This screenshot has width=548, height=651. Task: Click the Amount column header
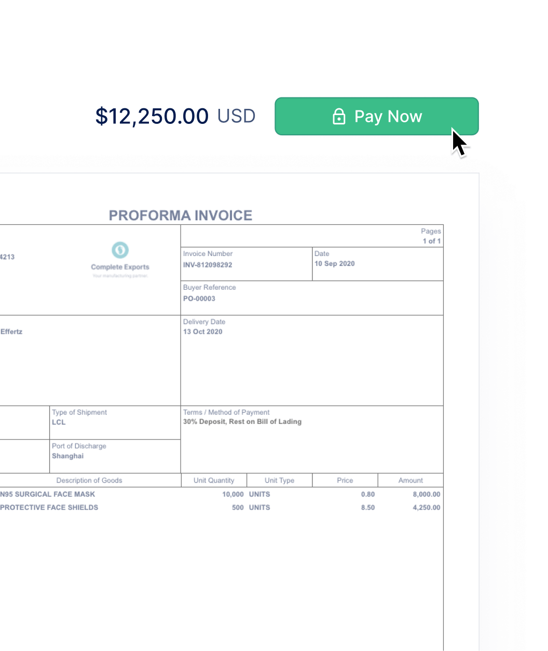coord(410,480)
